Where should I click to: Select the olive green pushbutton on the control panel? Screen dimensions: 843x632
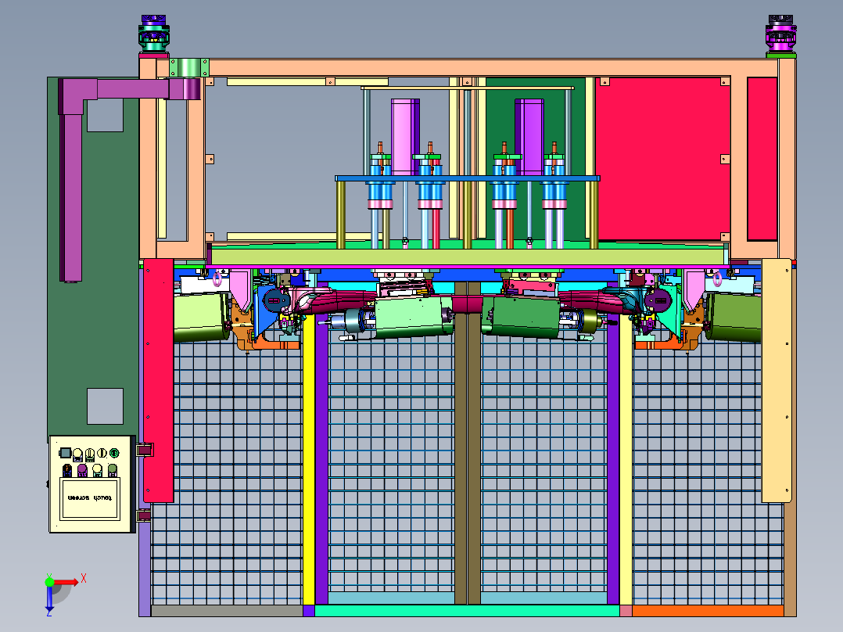(113, 471)
